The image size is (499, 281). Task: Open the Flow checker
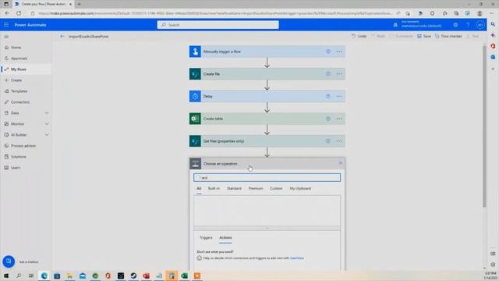[x=448, y=37]
